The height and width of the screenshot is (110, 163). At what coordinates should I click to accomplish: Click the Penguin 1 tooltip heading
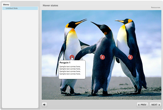pos(65,63)
